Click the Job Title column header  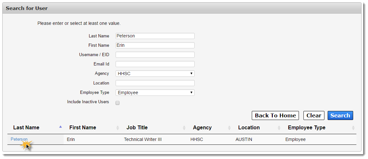(x=137, y=128)
